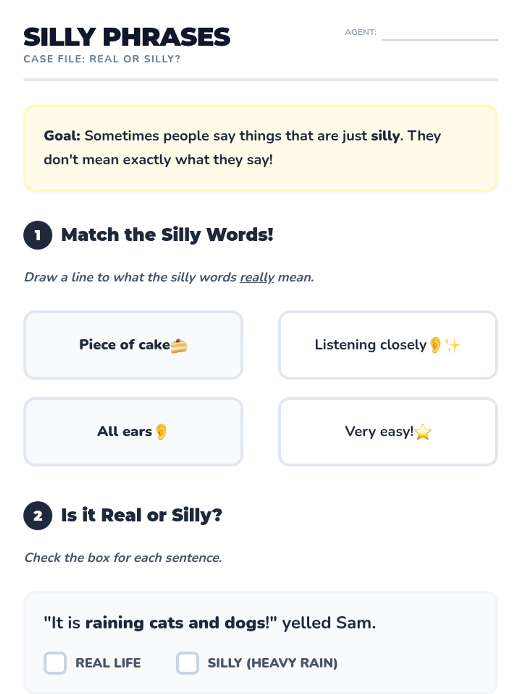Click the number 2 circle badge
This screenshot has width=521, height=694.
[x=38, y=516]
